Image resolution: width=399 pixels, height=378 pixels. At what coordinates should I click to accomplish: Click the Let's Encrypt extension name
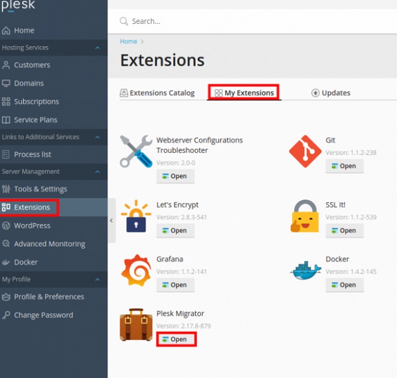tap(177, 205)
